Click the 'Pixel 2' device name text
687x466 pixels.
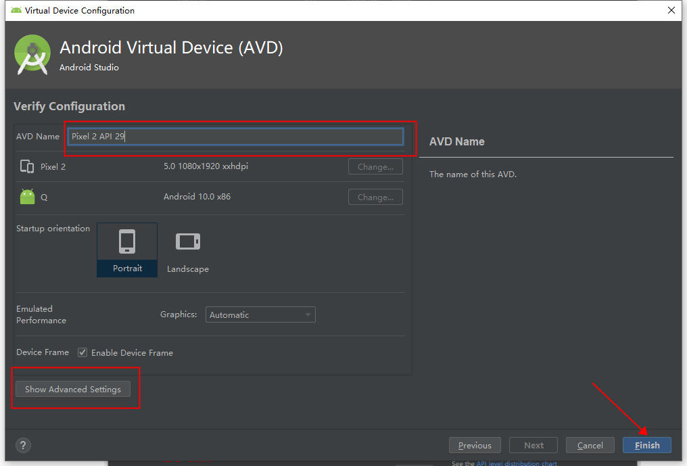(53, 166)
